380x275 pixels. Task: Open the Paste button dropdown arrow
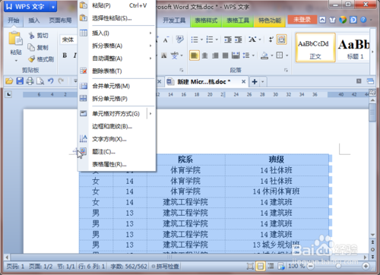(x=16, y=61)
